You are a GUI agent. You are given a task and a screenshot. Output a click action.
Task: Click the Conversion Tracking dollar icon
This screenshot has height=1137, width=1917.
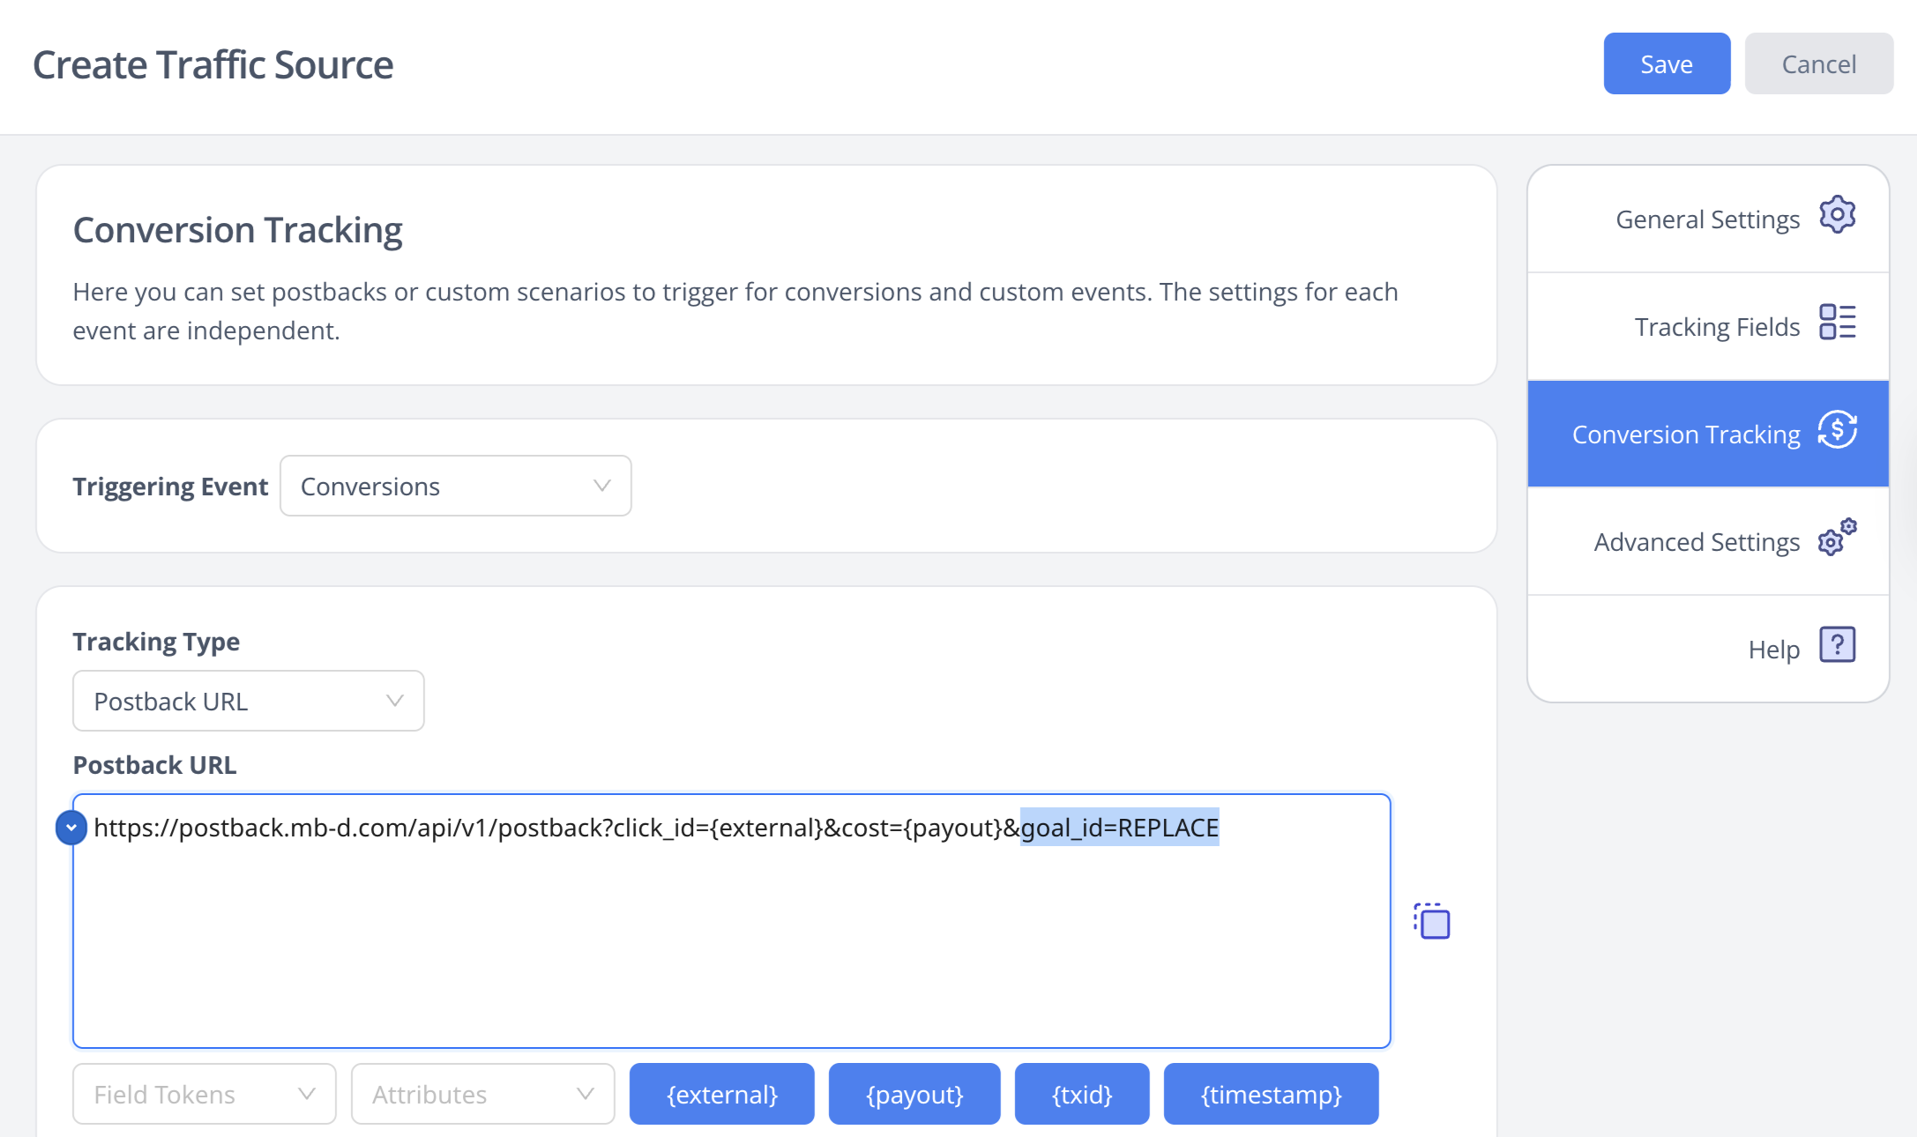tap(1838, 431)
